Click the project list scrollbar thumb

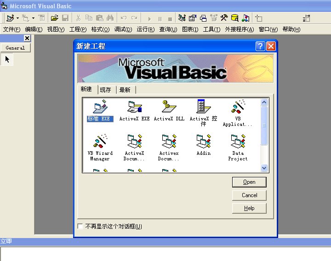[x=264, y=125]
